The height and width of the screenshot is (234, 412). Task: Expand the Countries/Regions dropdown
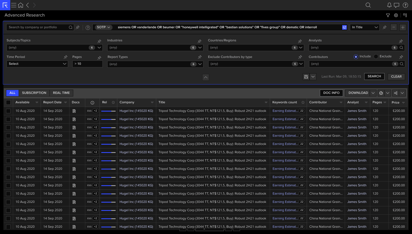click(x=301, y=48)
